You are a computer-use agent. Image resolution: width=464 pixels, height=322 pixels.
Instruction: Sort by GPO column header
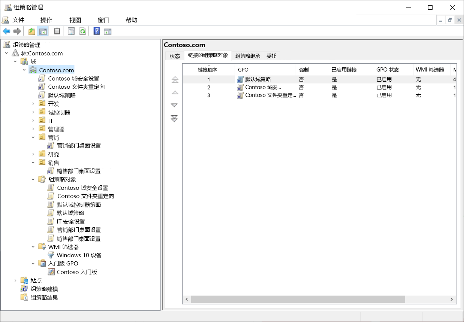265,70
